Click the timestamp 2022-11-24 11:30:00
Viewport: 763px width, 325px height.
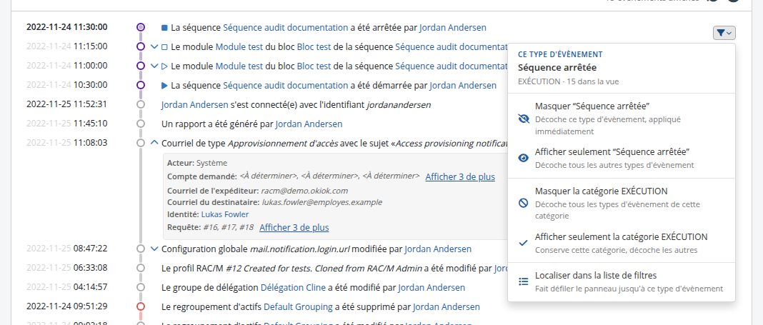[66, 27]
